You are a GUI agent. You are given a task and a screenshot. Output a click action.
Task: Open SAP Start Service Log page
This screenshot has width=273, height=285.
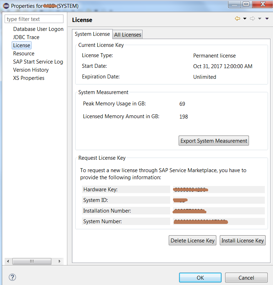click(x=38, y=62)
